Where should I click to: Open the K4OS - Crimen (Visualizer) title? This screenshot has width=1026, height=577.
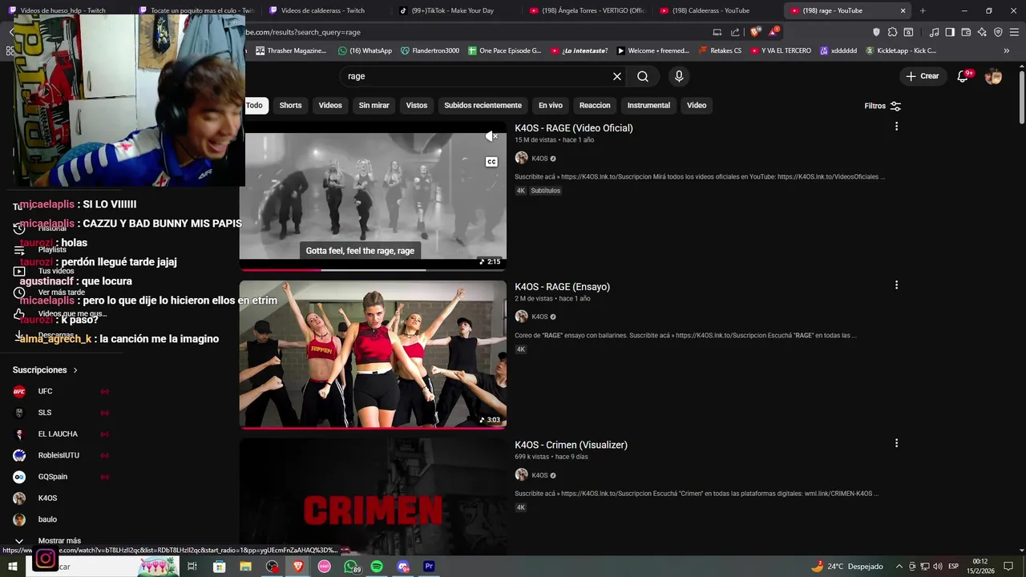[x=571, y=445]
